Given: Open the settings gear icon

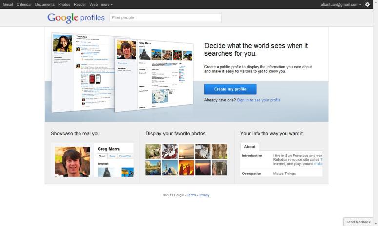Looking at the screenshot, I should [367, 4].
